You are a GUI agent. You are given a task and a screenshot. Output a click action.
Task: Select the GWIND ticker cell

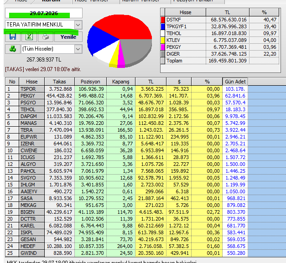pos(32,253)
